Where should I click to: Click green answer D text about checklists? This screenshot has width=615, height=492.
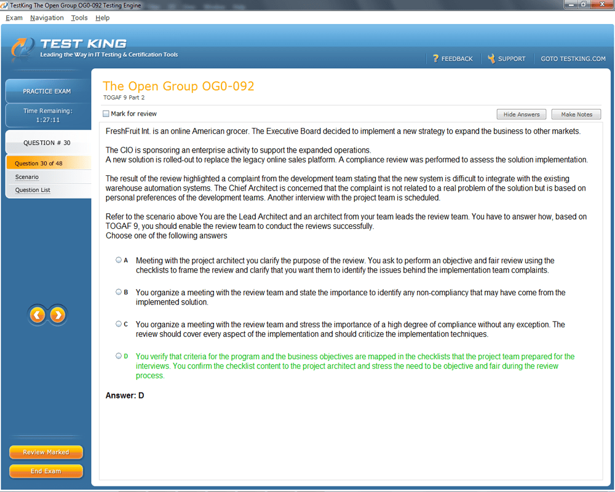[x=355, y=366]
